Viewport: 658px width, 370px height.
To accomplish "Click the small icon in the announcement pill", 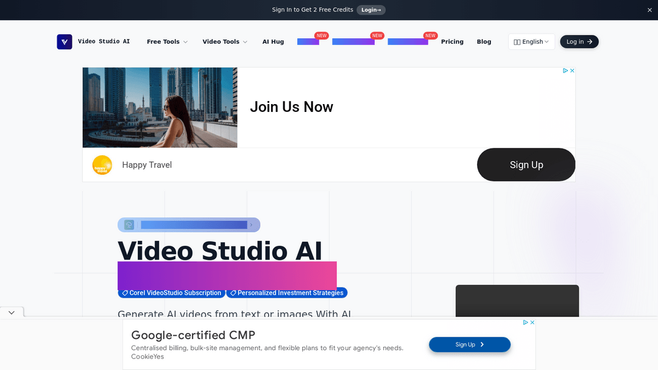I will pos(129,225).
